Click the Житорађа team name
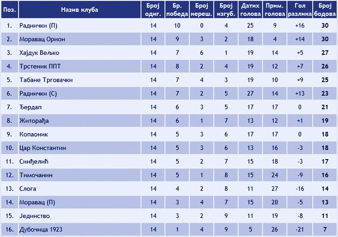Screen dimensions: 338x237 click(34, 121)
